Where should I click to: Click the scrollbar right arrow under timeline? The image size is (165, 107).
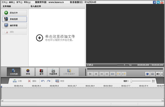[x=163, y=101]
